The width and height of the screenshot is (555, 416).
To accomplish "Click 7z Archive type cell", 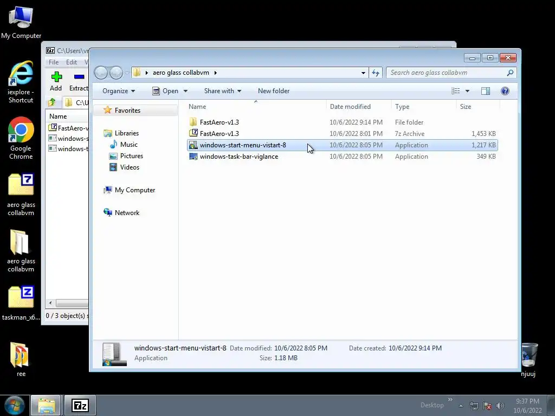I will click(410, 134).
